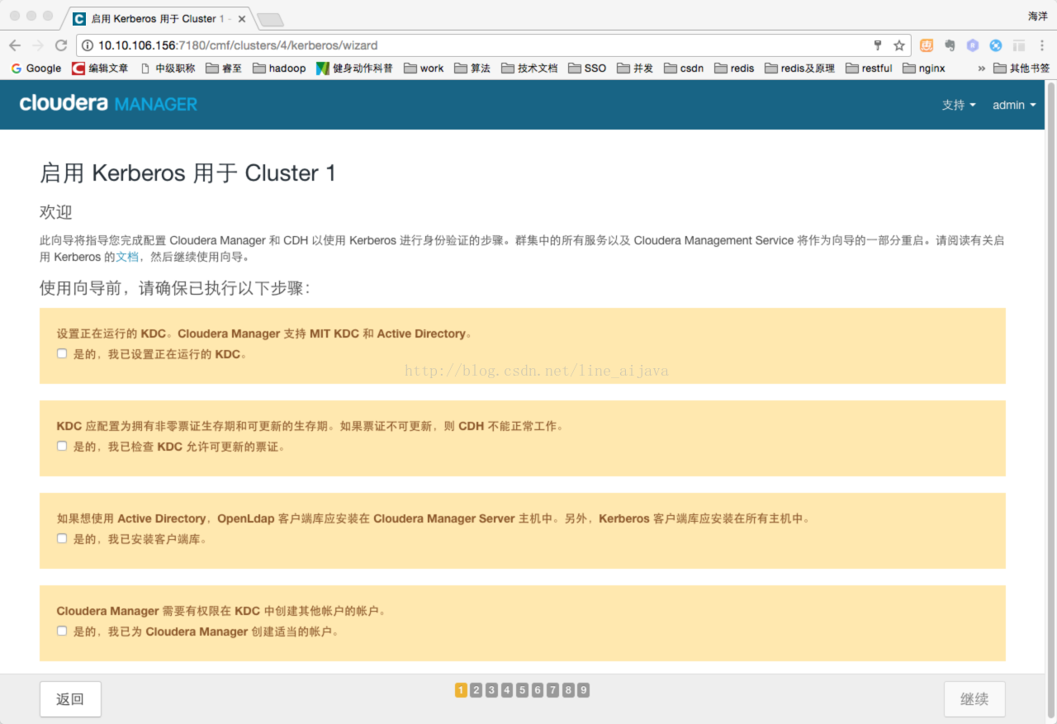Open the work bookmark folder
This screenshot has height=724, width=1057.
point(424,69)
